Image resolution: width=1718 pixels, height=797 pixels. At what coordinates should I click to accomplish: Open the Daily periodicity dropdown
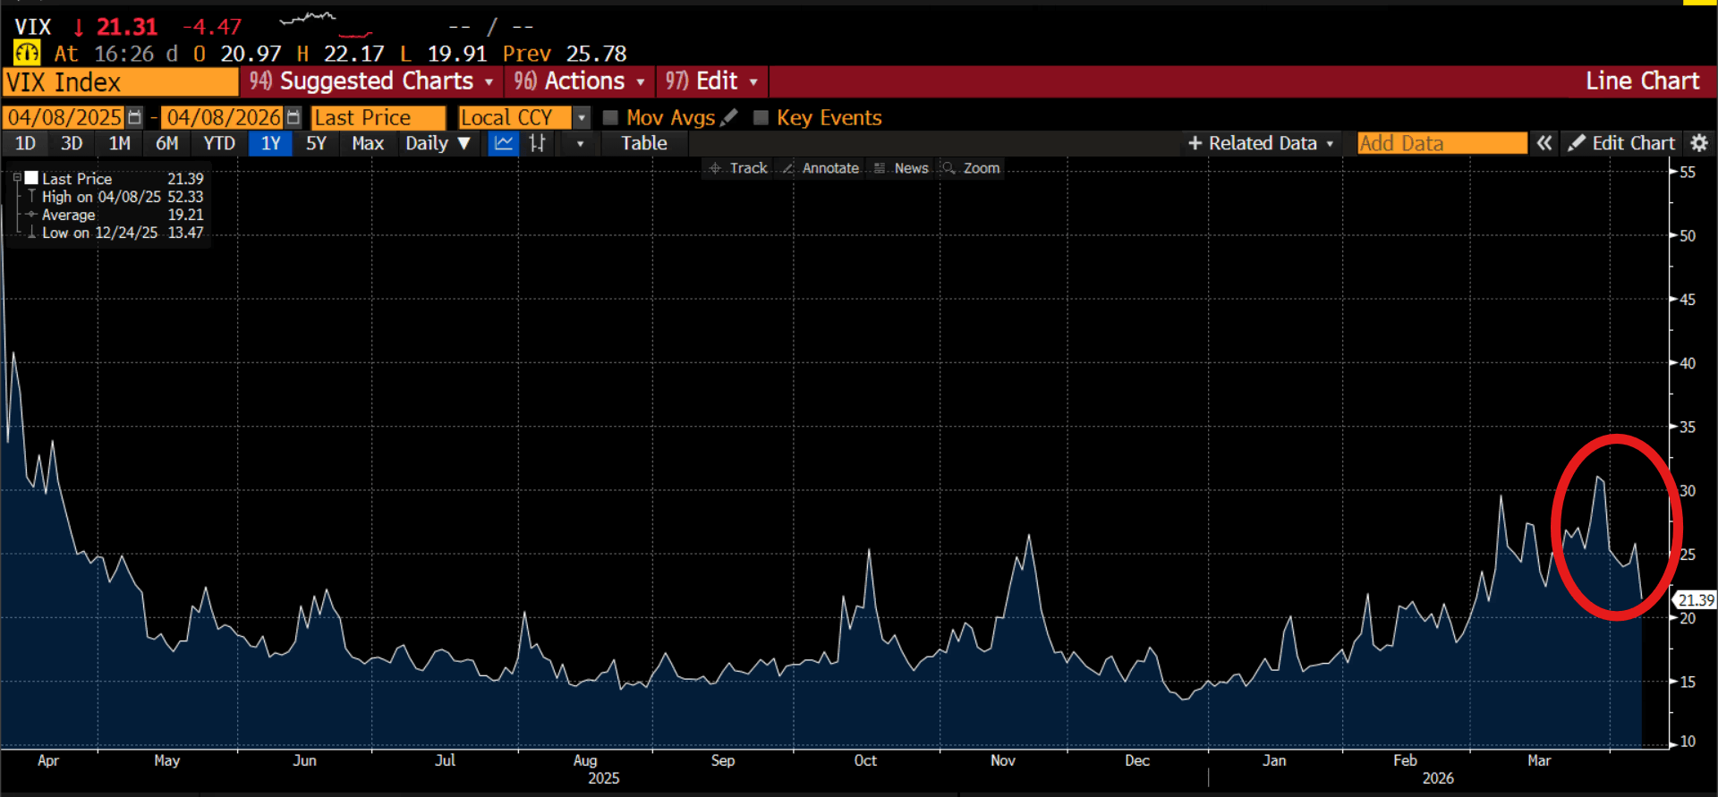click(437, 143)
